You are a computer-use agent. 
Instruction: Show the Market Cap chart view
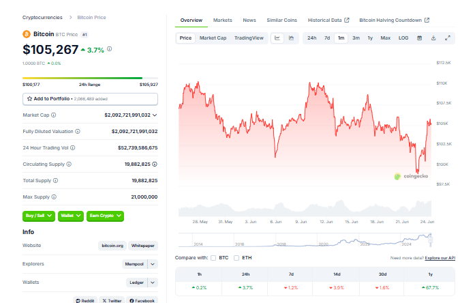point(213,38)
